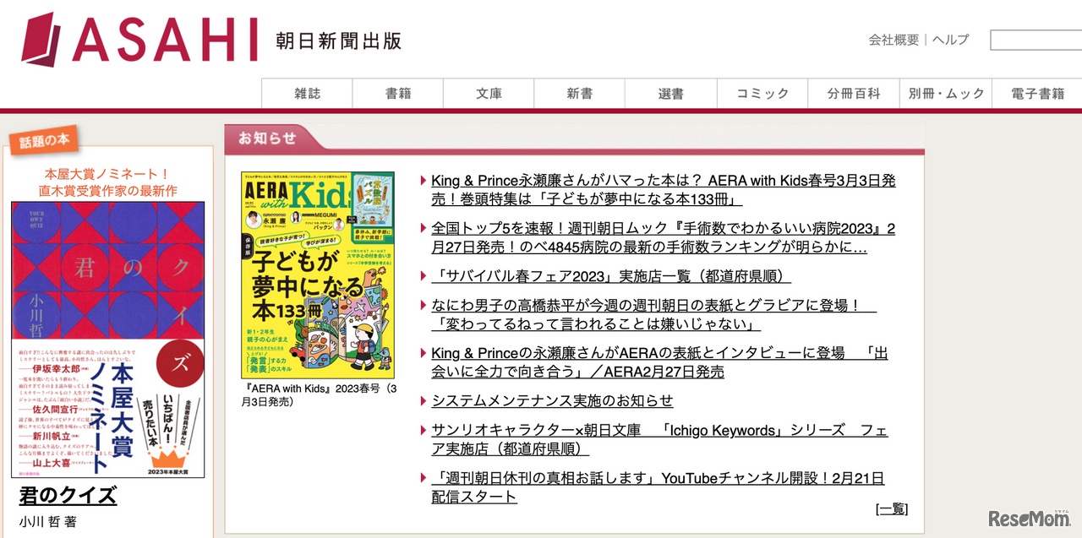Click the red arrow bullet beside サバイバル春フェア2023
1082x538 pixels.
pos(423,277)
